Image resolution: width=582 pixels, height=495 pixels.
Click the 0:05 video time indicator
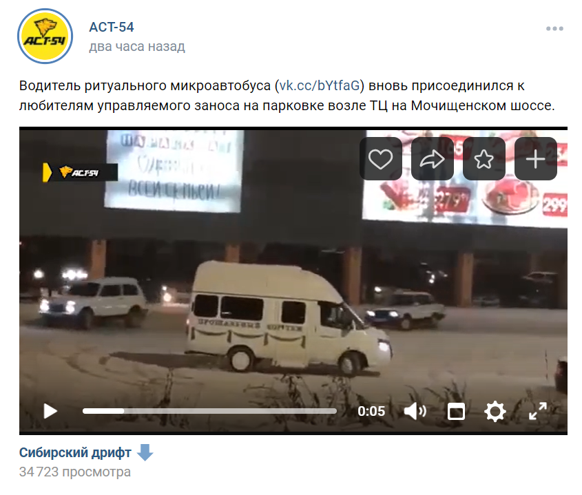click(x=371, y=411)
